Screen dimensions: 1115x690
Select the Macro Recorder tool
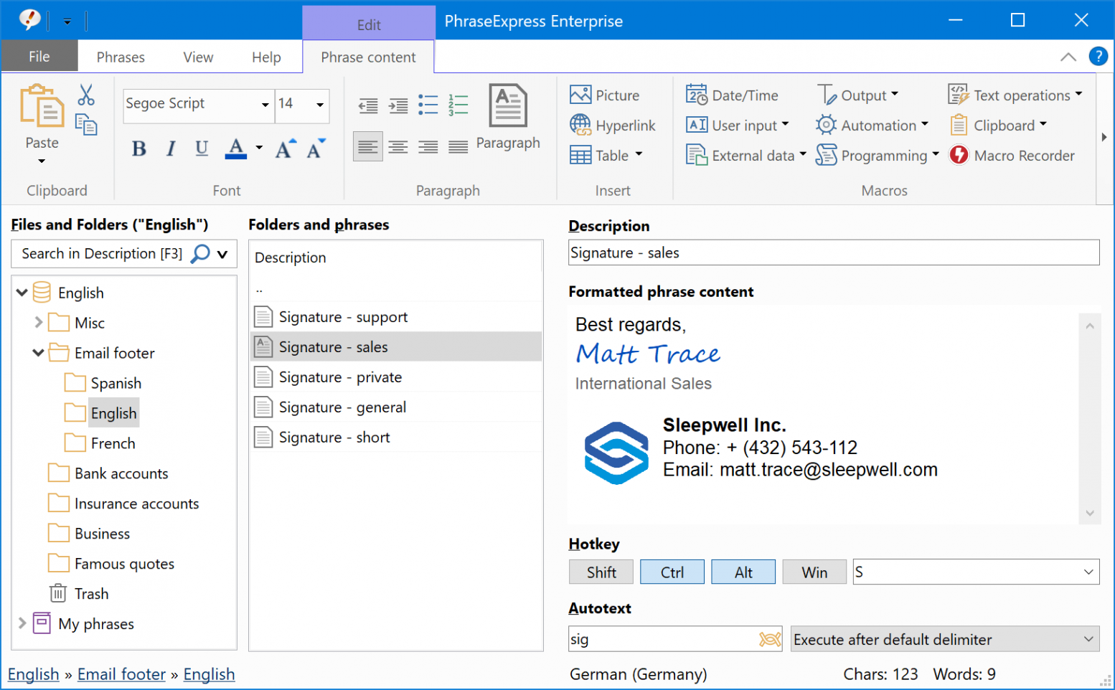1013,155
